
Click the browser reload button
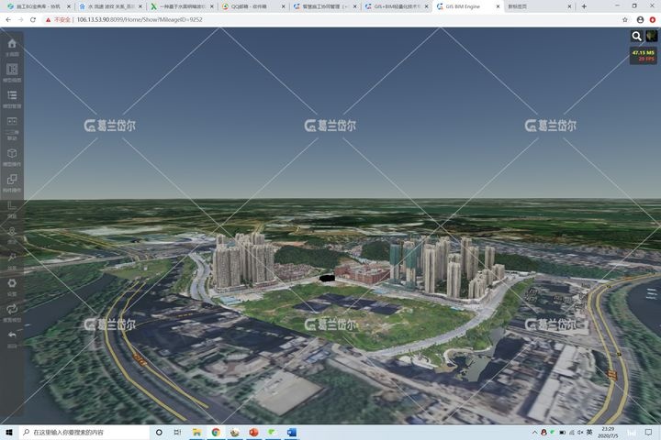click(x=34, y=19)
